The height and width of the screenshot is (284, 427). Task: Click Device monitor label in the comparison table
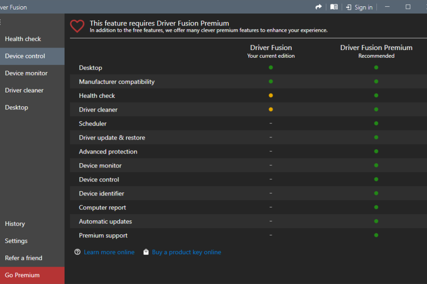pyautogui.click(x=100, y=166)
